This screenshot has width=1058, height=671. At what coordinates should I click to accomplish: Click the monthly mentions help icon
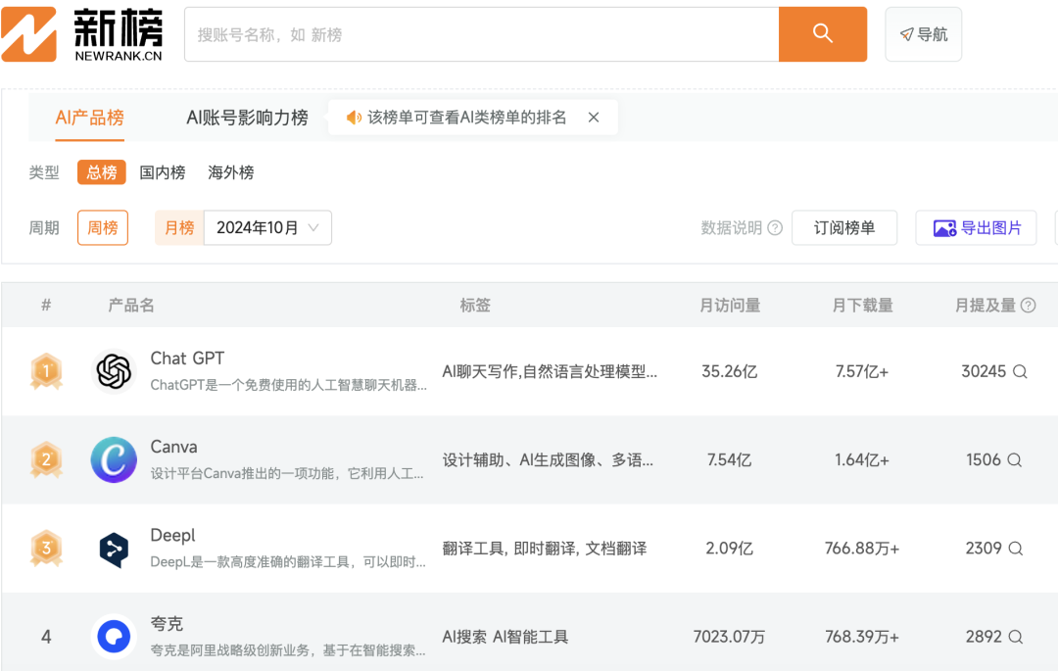pos(1029,306)
